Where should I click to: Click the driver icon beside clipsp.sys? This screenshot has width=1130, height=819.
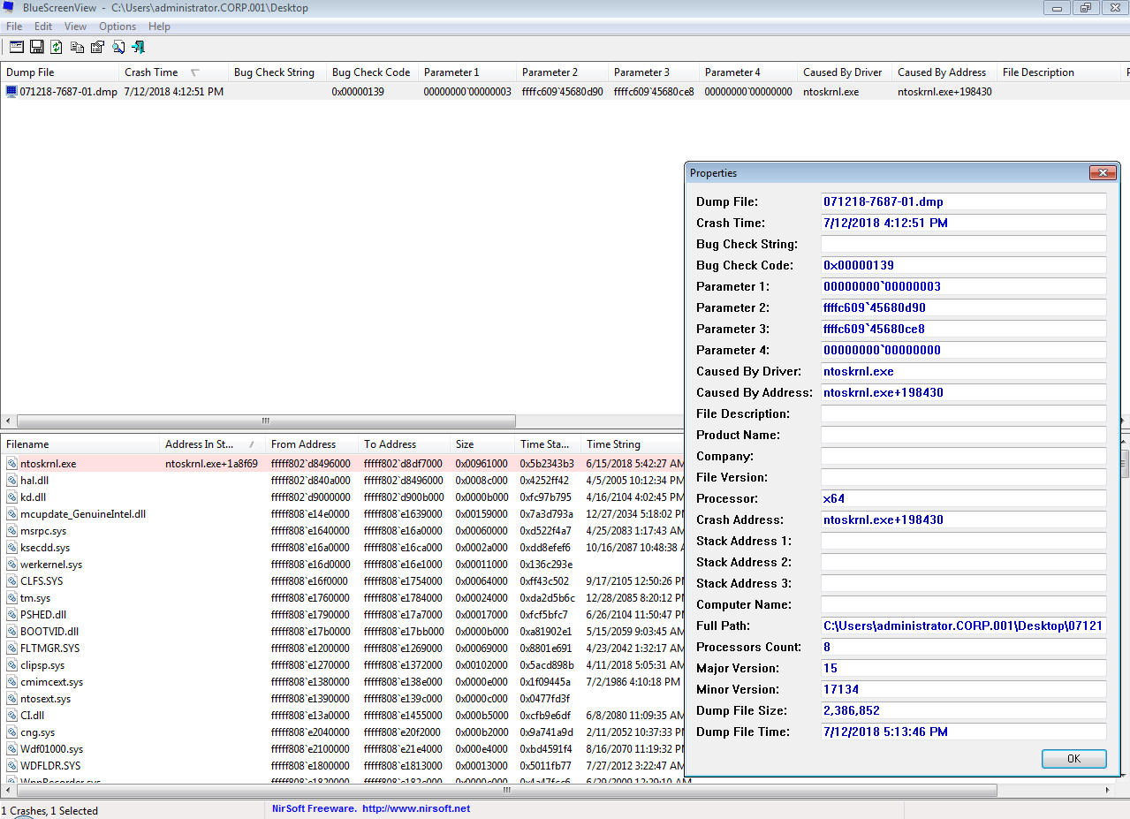point(11,665)
